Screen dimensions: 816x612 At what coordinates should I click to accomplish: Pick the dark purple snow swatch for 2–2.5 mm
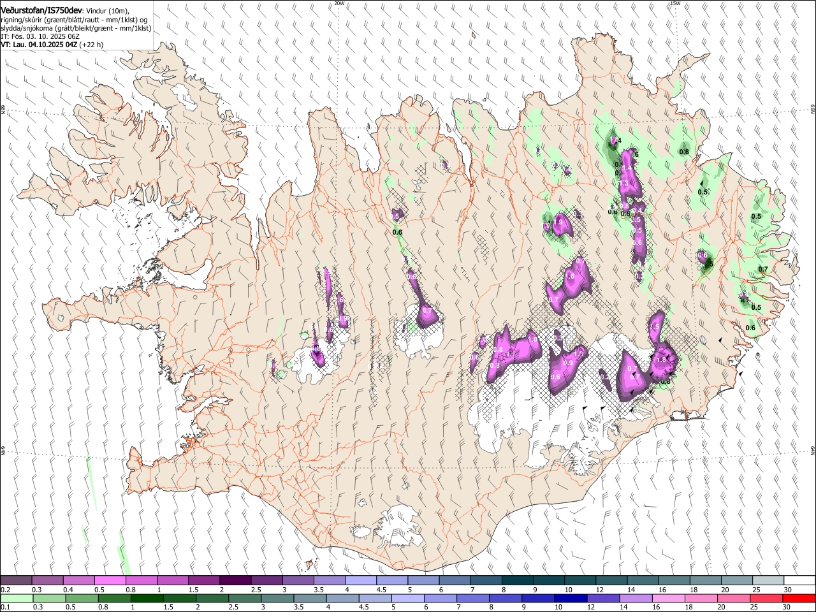pos(235,581)
